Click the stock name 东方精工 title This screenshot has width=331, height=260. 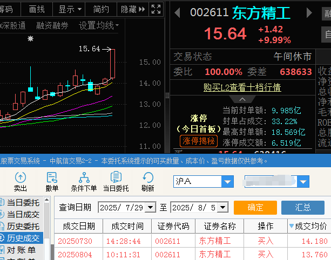click(261, 13)
